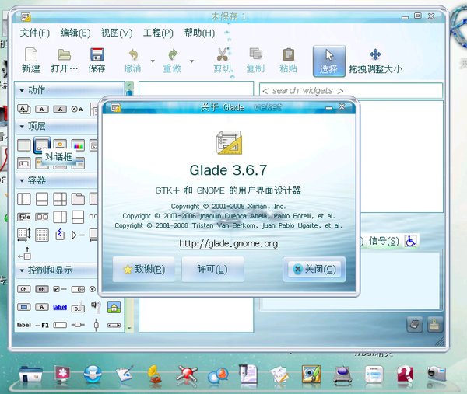Screen dimensions: 467x394
Task: Select the Horizontal Box container icon
Action: [24, 199]
